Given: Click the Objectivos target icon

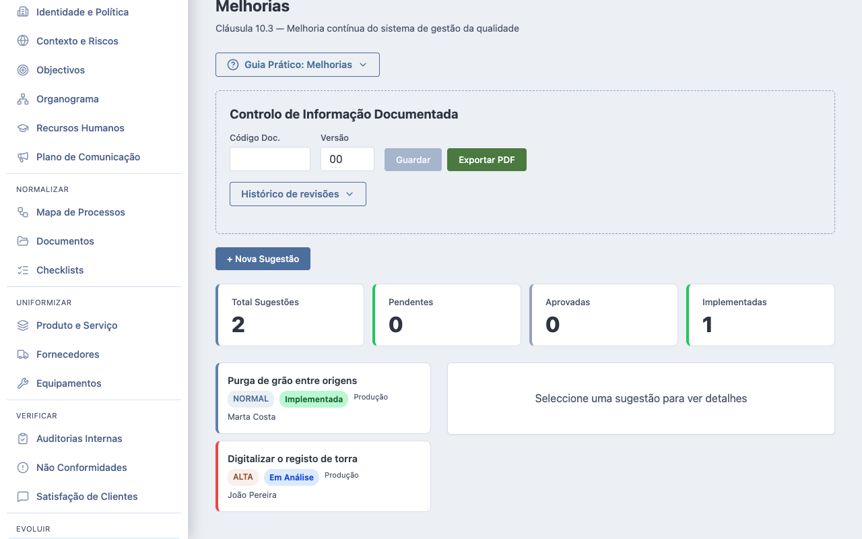Looking at the screenshot, I should coord(23,70).
